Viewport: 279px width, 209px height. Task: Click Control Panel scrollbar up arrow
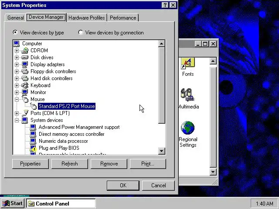[x=213, y=61]
